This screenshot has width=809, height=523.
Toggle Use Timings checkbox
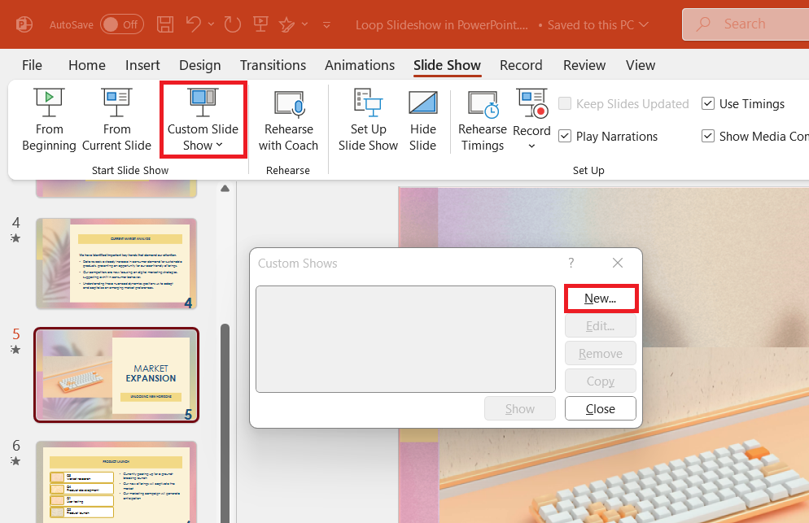(708, 103)
